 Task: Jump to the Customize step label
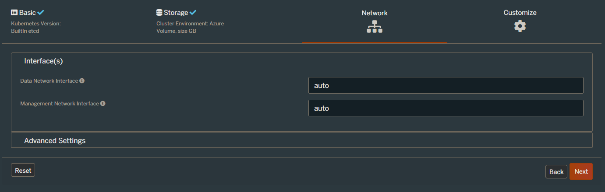click(520, 13)
